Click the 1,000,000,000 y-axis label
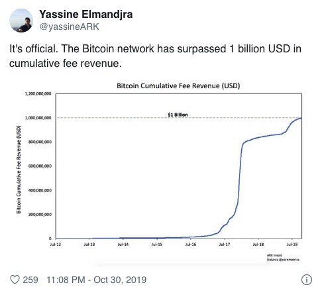The height and width of the screenshot is (289, 322). point(38,118)
